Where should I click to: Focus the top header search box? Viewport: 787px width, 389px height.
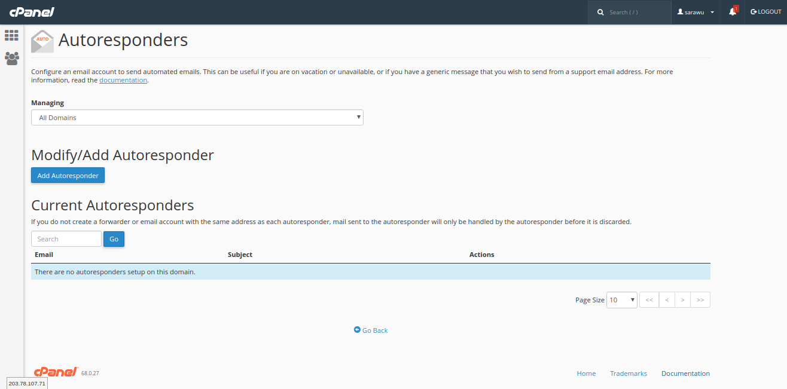point(634,12)
